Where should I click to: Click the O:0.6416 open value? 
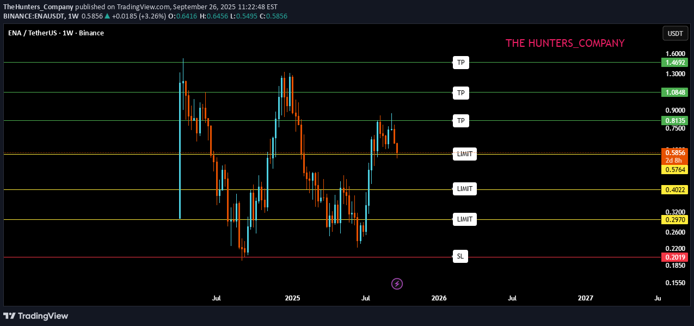183,16
